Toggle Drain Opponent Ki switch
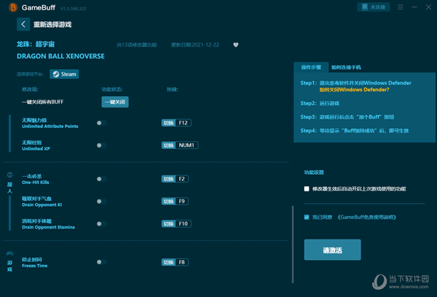Viewport: 437px width, 297px height. 102,201
